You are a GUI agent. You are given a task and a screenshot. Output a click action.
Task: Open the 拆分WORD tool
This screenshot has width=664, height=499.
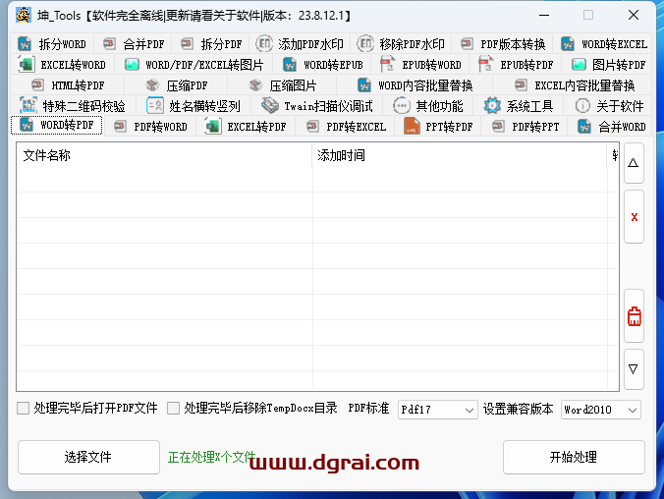pyautogui.click(x=52, y=44)
